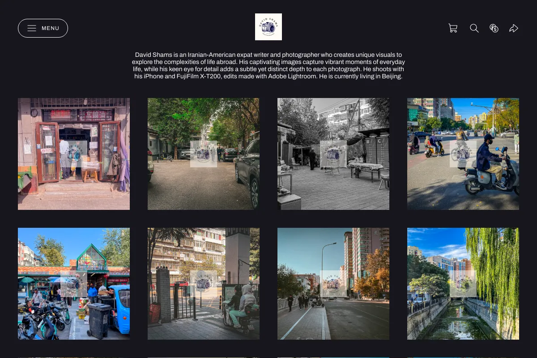The width and height of the screenshot is (537, 358).
Task: Click the hamburger lines icon in Menu
Action: click(x=32, y=28)
